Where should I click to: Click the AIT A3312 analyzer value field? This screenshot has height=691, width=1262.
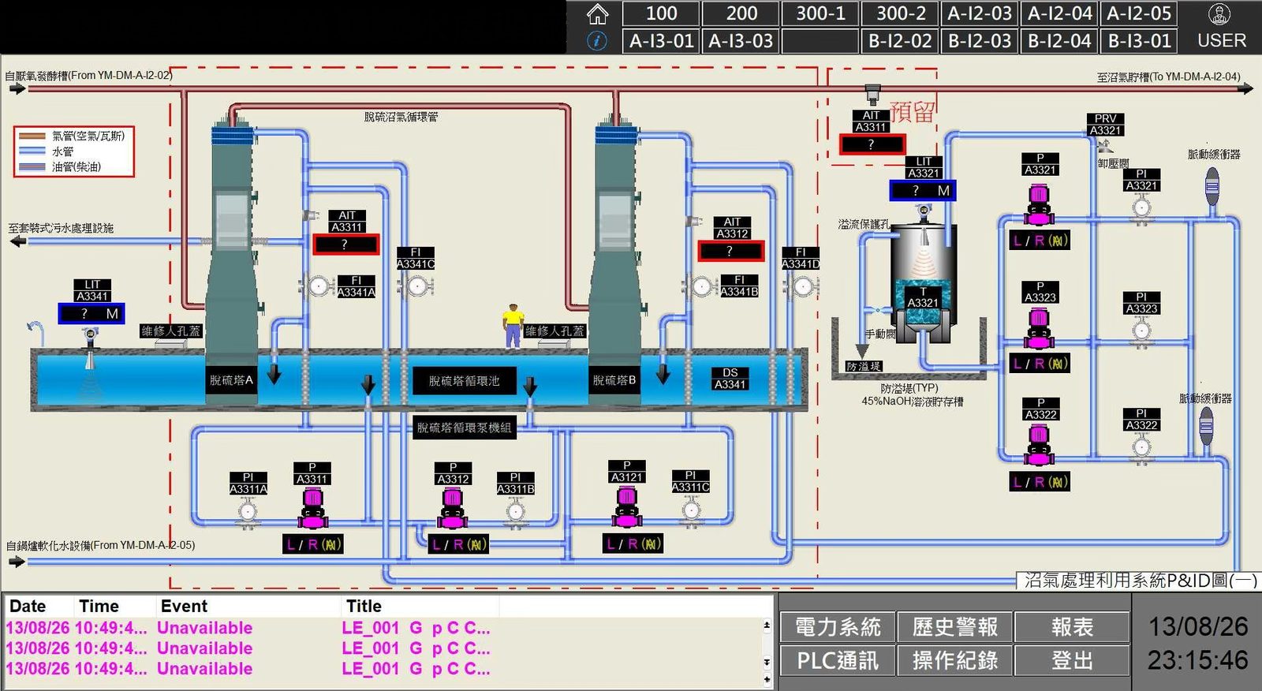coord(731,251)
